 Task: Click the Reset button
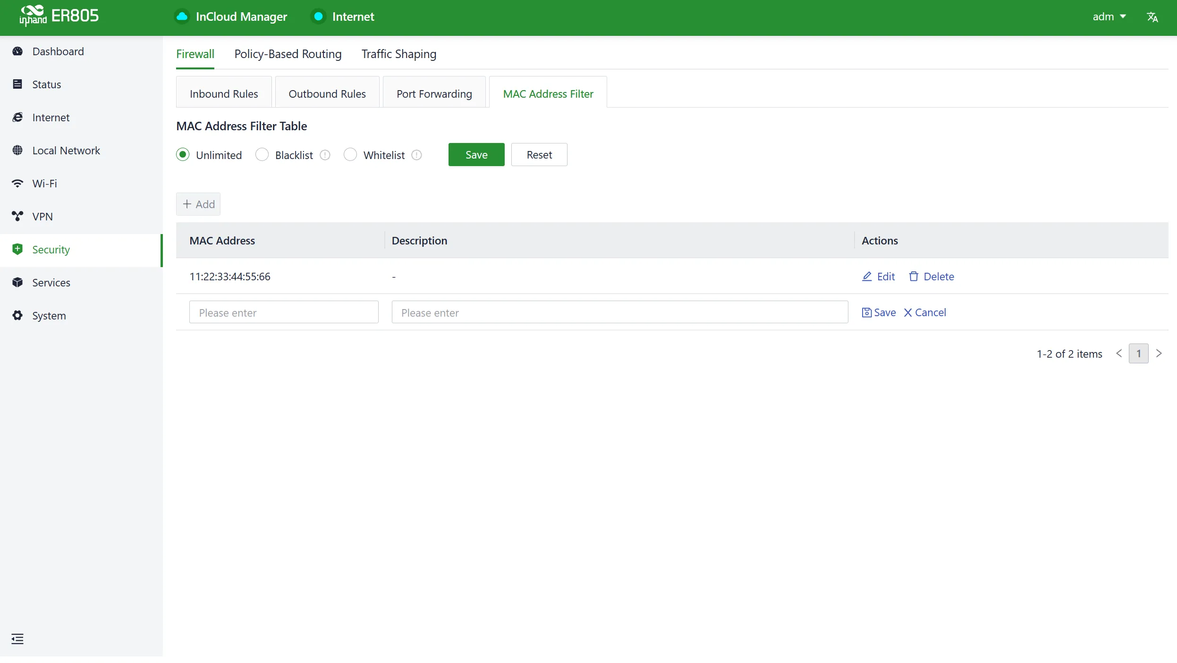pyautogui.click(x=539, y=155)
